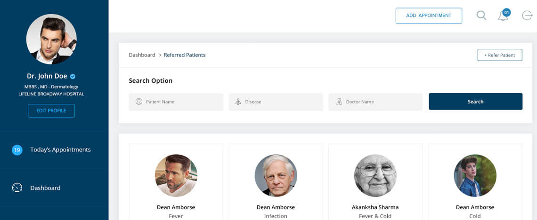Viewport: 537px width, 220px height.
Task: Click the verified badge beside Dr. John Doe
Action: pyautogui.click(x=73, y=76)
